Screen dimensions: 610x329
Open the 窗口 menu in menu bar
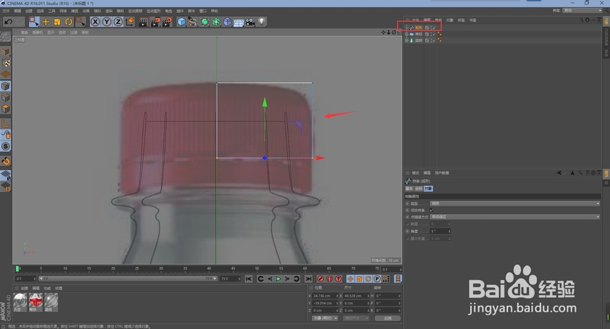[x=203, y=11]
